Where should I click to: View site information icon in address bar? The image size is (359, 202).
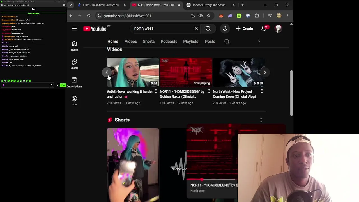click(99, 16)
